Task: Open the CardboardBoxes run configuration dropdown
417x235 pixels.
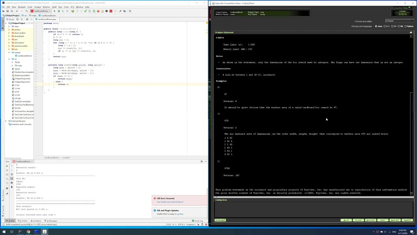Action: (41, 11)
